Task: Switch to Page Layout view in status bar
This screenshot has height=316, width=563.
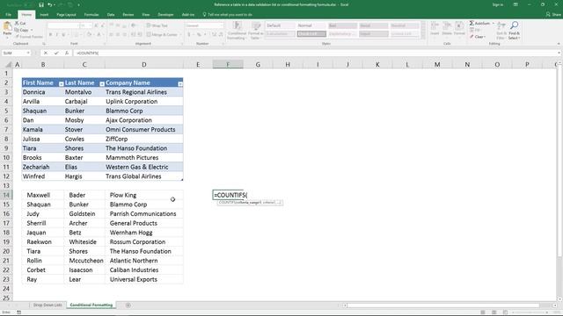Action: pos(494,312)
